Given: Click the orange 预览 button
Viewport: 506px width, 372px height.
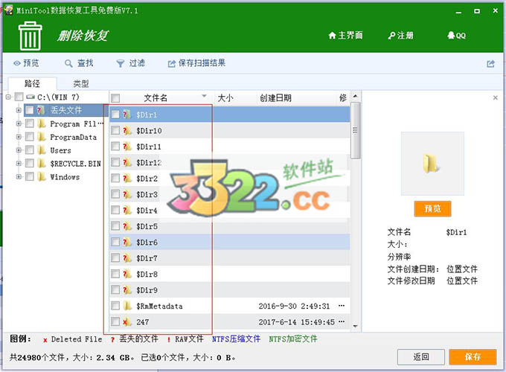Looking at the screenshot, I should [x=432, y=209].
